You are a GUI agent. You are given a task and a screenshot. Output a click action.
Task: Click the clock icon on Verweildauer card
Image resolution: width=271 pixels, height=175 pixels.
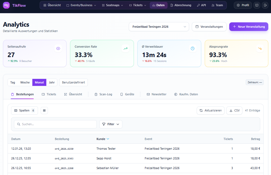point(192,48)
